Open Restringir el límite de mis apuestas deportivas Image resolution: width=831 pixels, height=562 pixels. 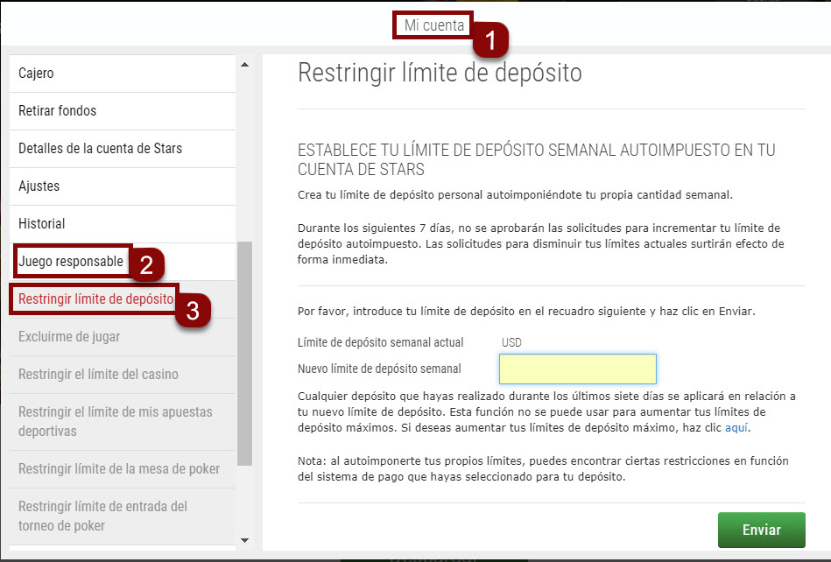coord(114,420)
